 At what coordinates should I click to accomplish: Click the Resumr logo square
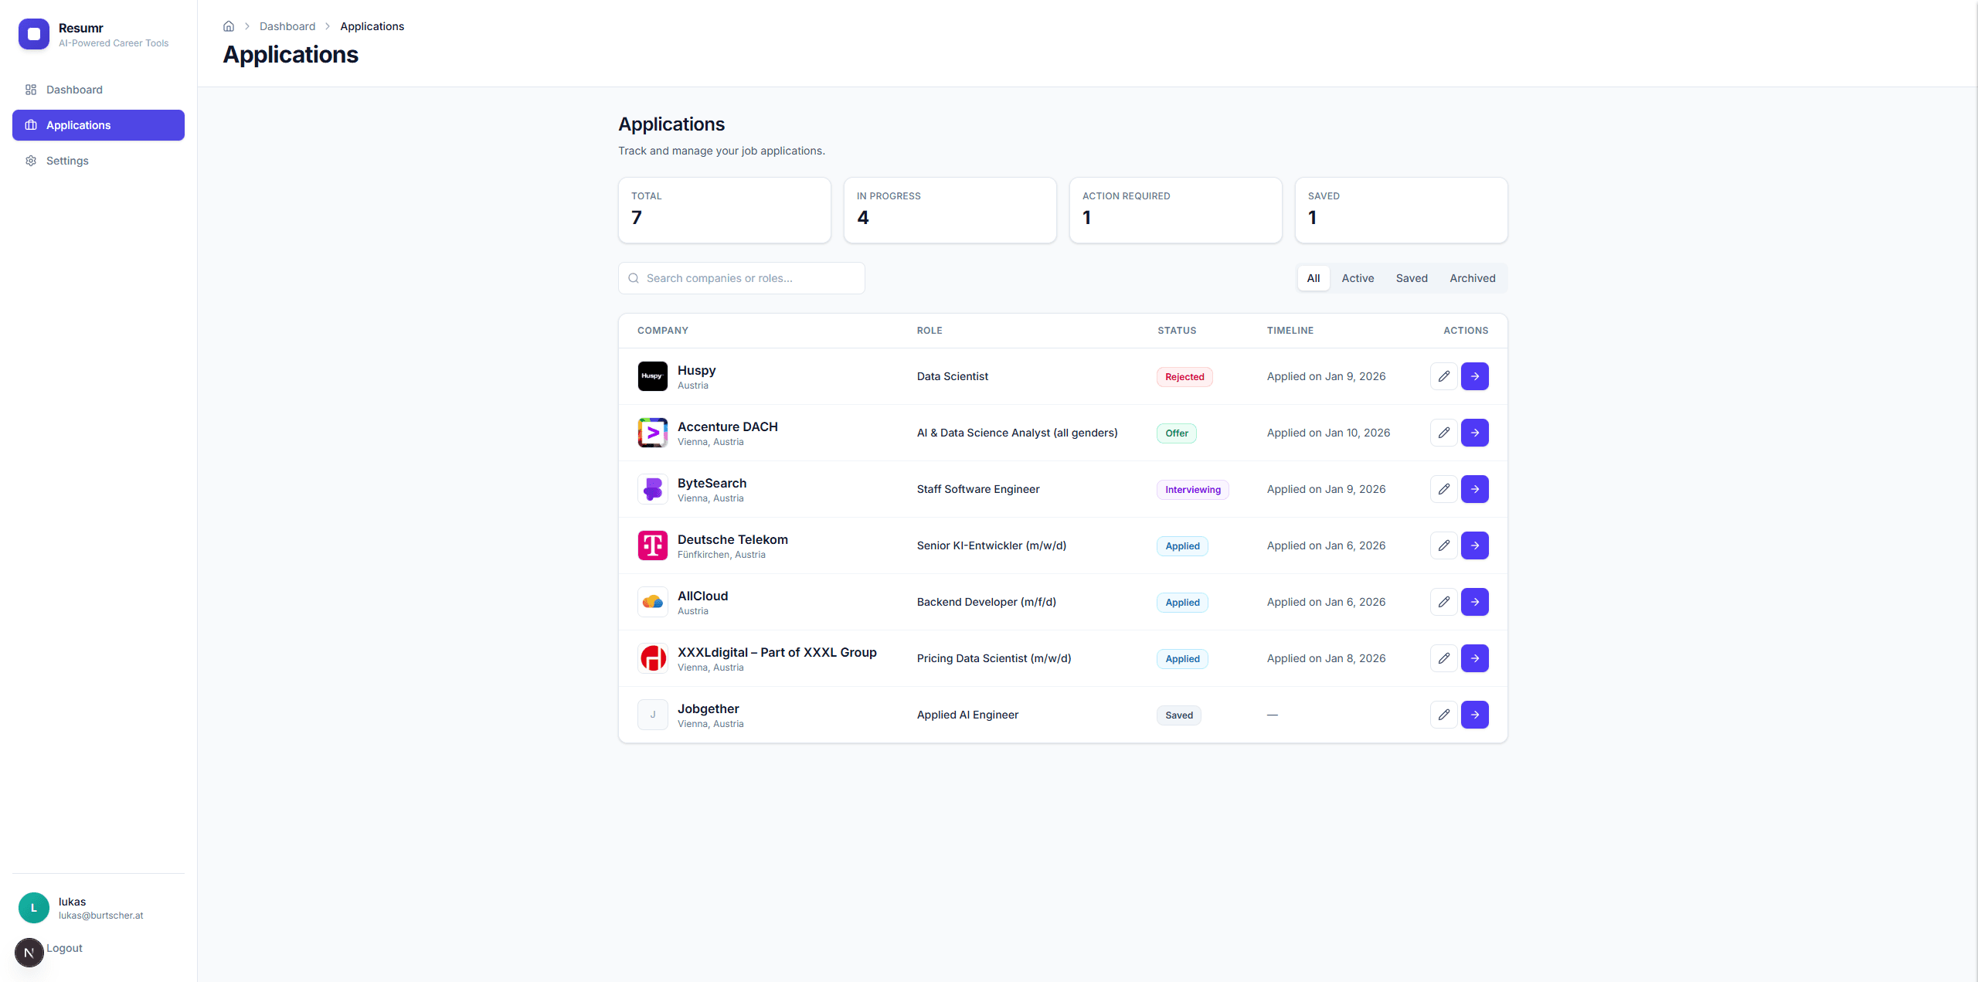point(33,33)
